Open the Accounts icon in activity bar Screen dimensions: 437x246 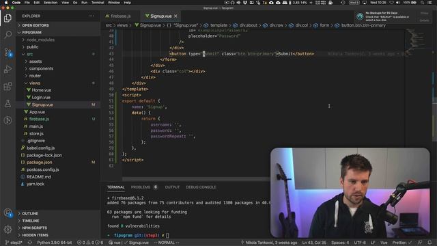tap(8, 213)
